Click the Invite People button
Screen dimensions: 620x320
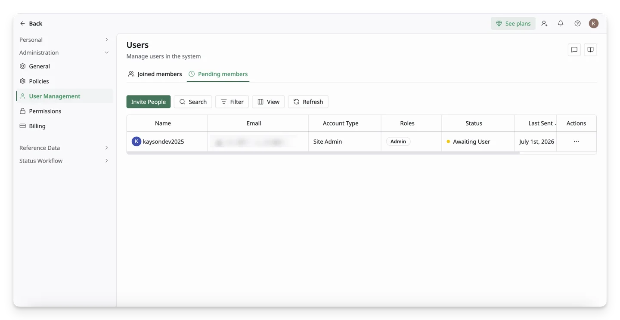point(149,102)
